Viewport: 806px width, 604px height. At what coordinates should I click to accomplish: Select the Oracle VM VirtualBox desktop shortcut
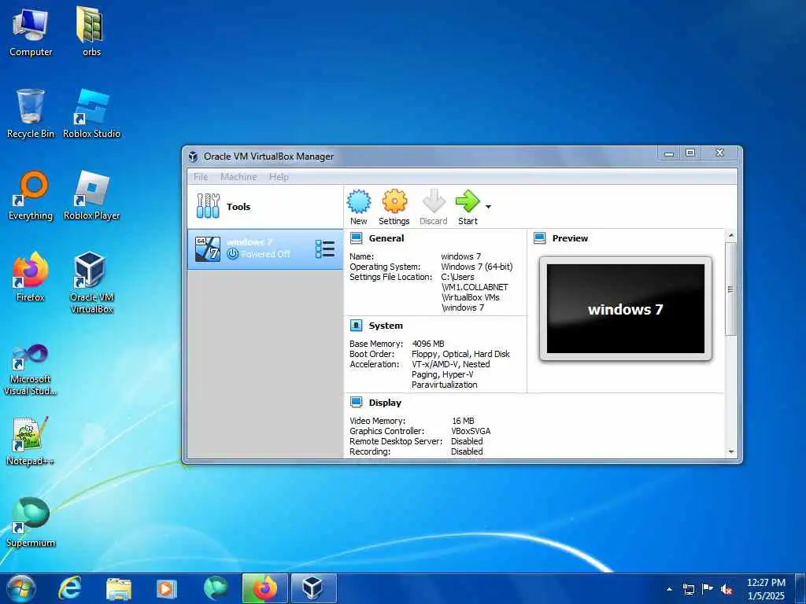[x=91, y=282]
